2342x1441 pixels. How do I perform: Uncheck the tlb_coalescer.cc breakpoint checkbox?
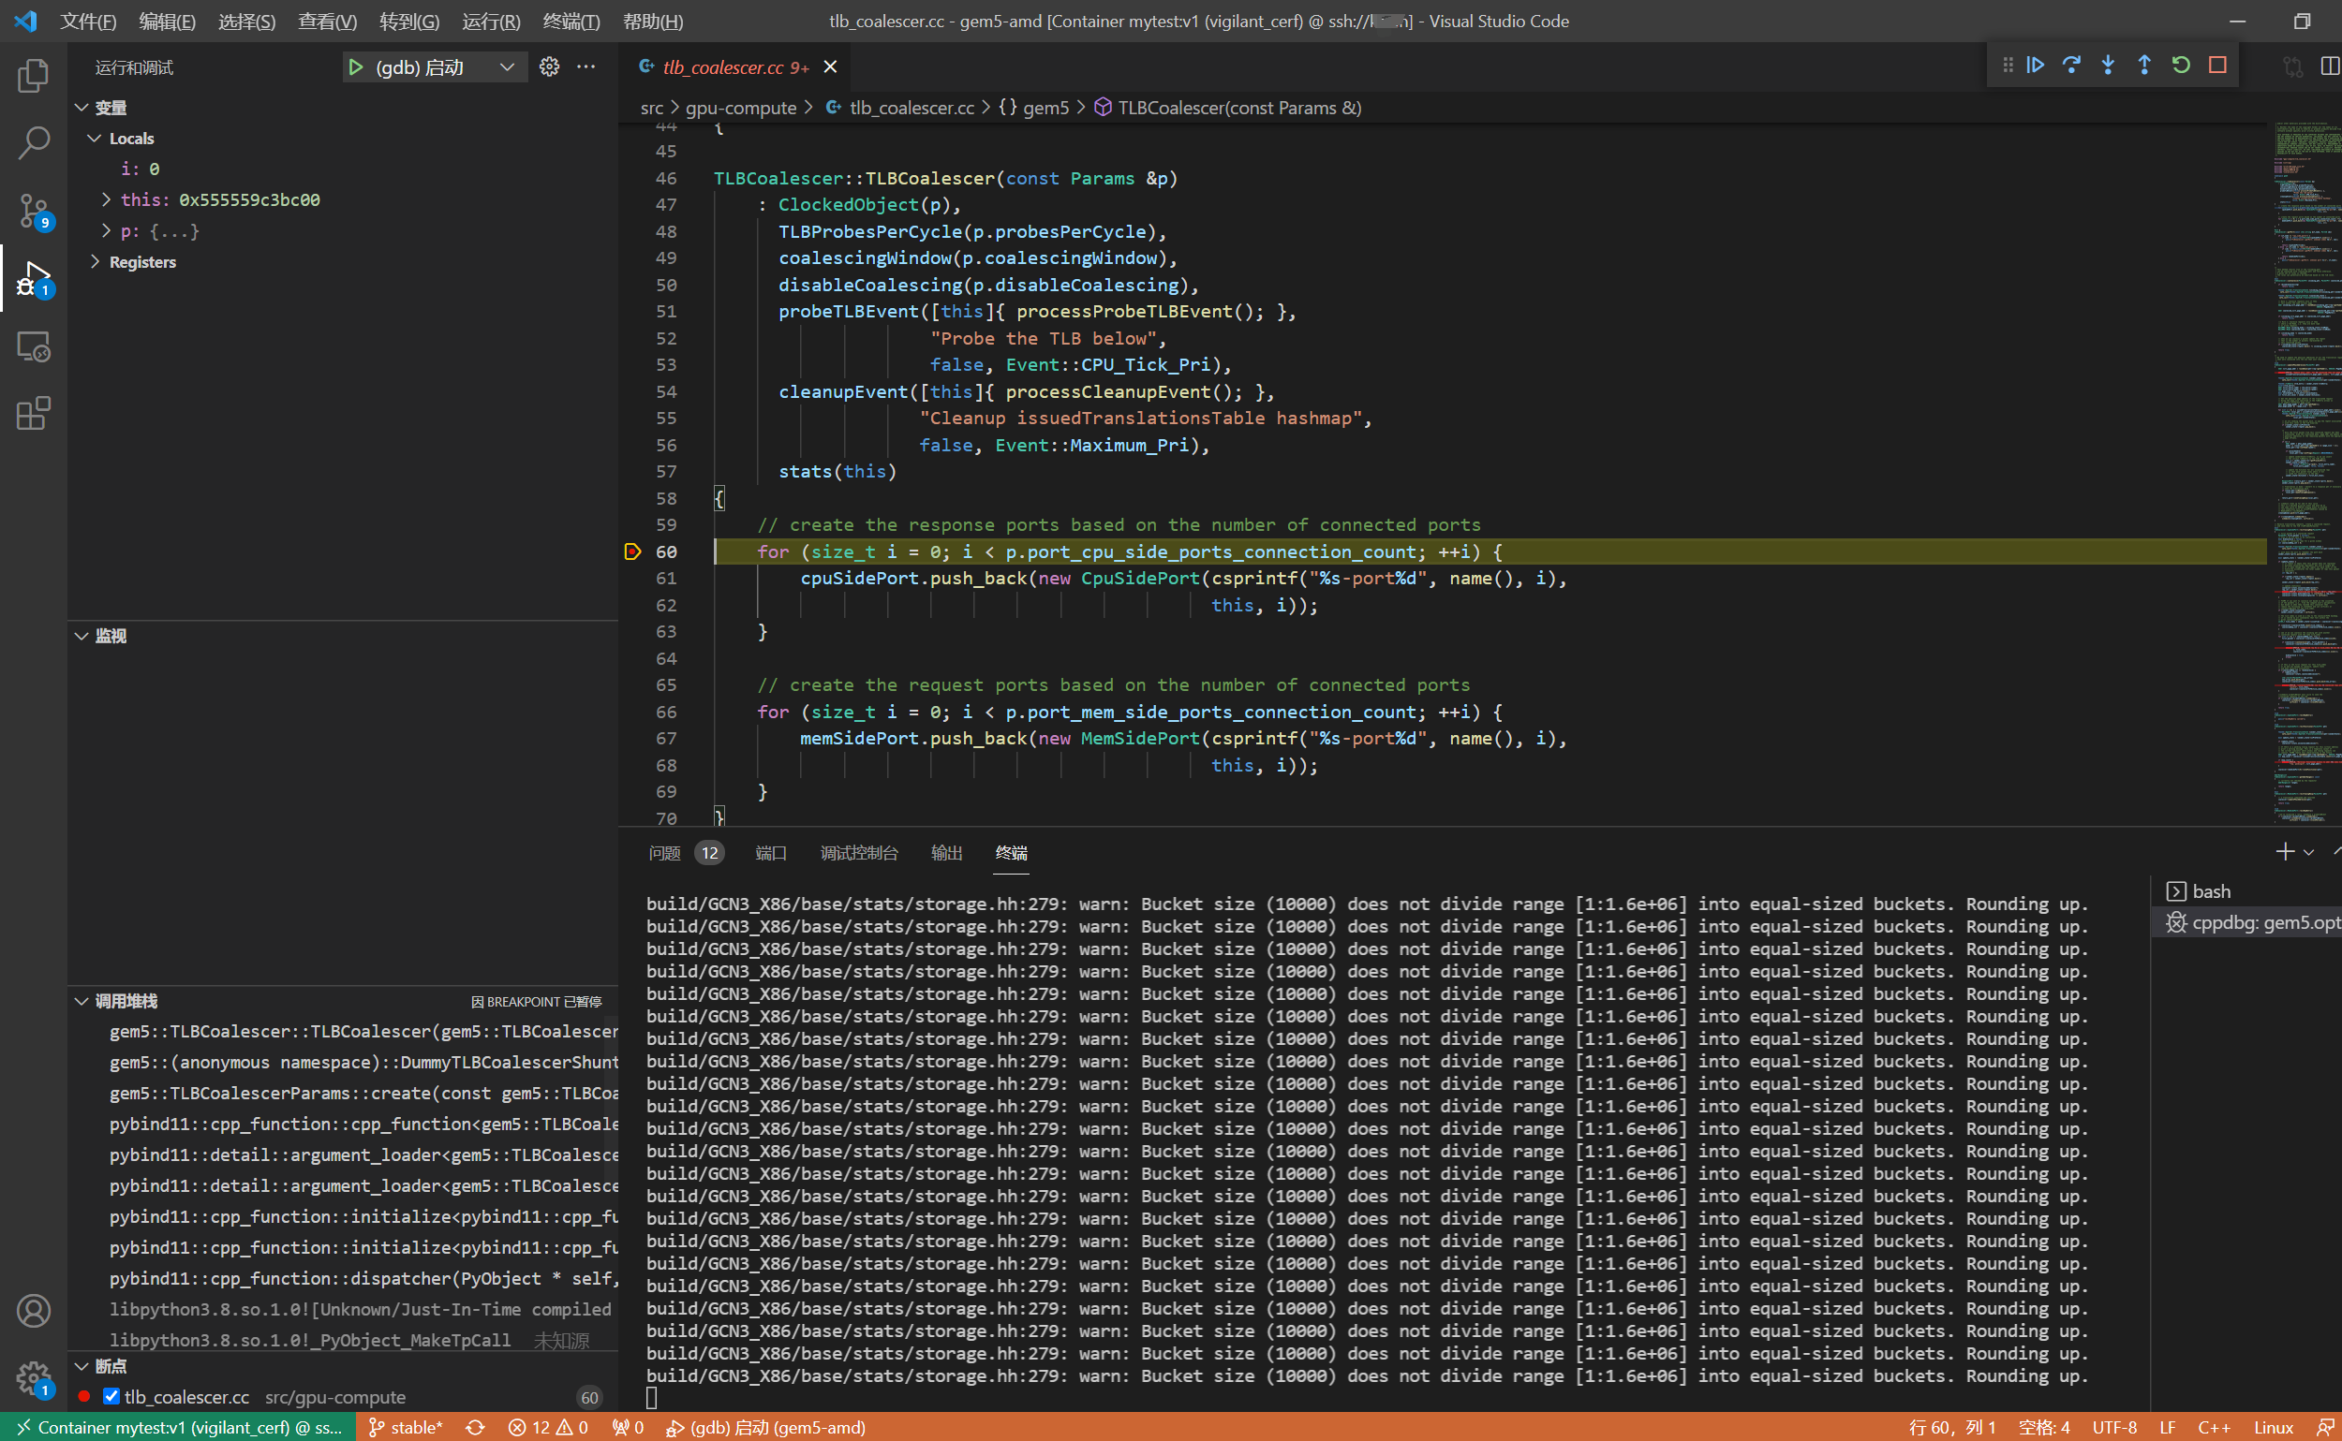click(111, 1396)
